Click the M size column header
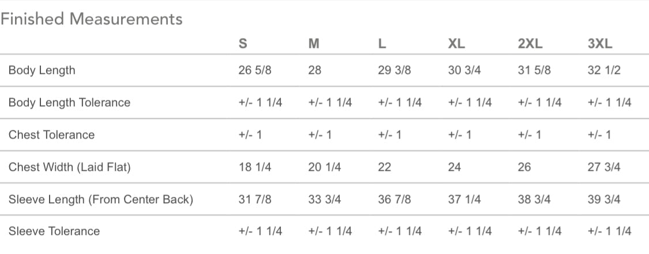Viewport: 649px width, 254px height. pyautogui.click(x=314, y=43)
